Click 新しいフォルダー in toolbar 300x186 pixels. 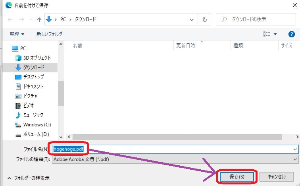pos(51,34)
